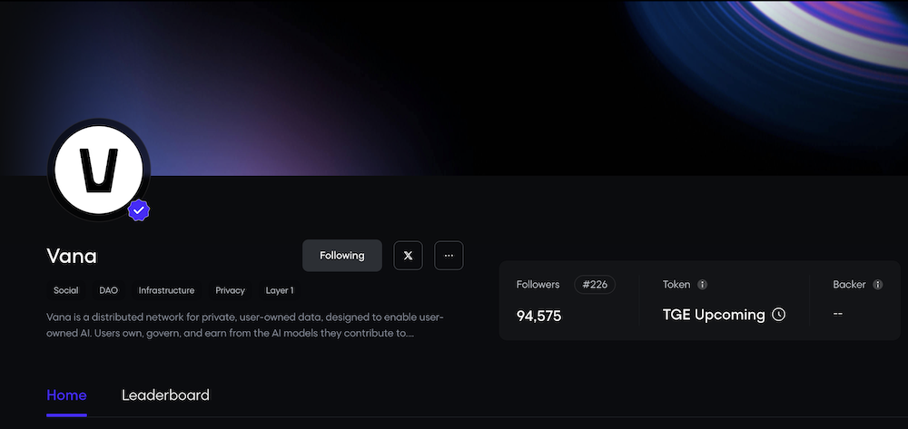Click the #226 follower rank badge
Viewport: 908px width, 429px height.
[x=595, y=285]
